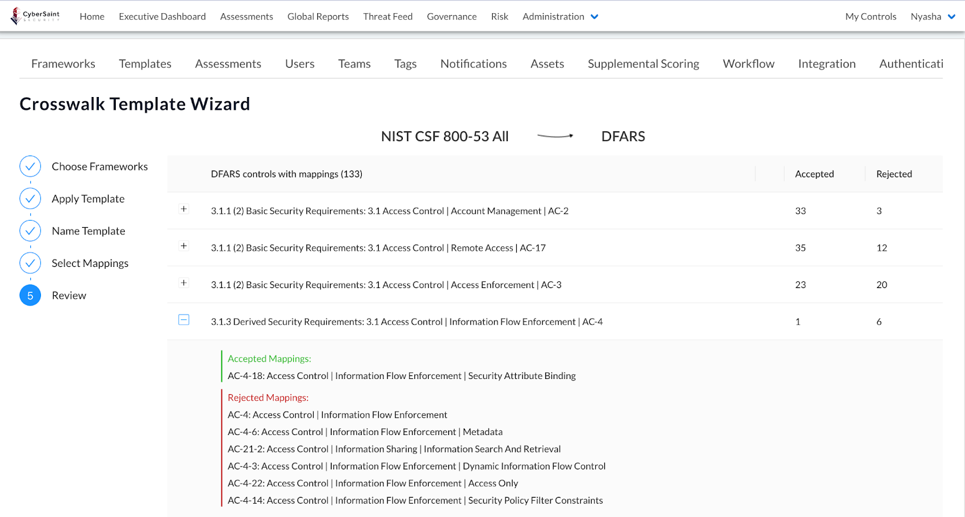Go to the Apply Template step label

click(88, 199)
